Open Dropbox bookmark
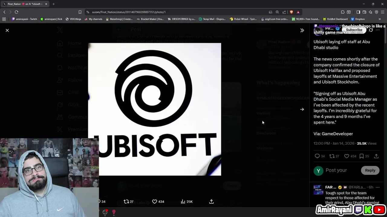 click(357, 19)
